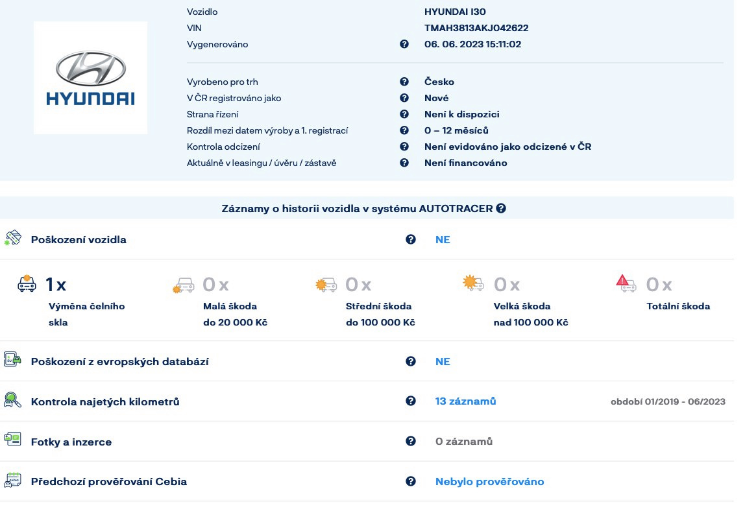Click the Totální škoda warning triangle icon
The image size is (745, 511).
(624, 284)
